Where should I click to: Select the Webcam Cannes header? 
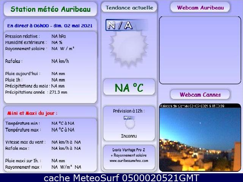pos(200,94)
